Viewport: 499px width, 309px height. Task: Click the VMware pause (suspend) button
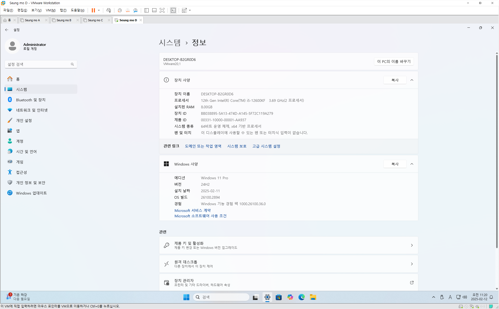pyautogui.click(x=93, y=10)
